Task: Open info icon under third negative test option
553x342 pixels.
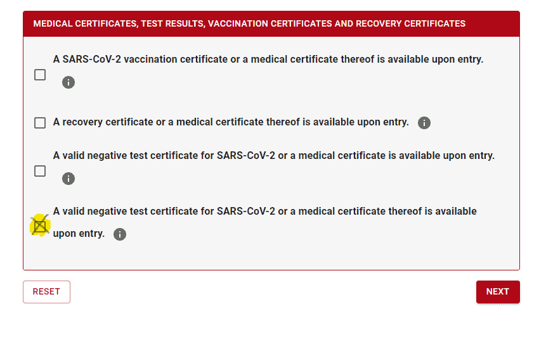Action: click(x=68, y=179)
